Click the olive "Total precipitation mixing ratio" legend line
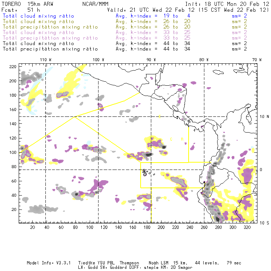This screenshot has height=271, width=271. pyautogui.click(x=50, y=27)
